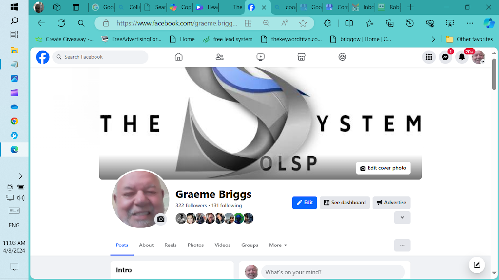Open See dashboard
Viewport: 499px width, 280px height.
pos(345,203)
